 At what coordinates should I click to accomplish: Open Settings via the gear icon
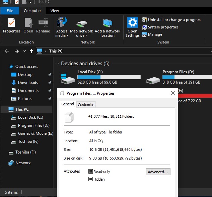[x=133, y=22]
